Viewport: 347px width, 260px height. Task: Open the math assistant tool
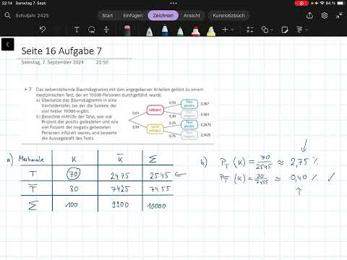click(250, 30)
